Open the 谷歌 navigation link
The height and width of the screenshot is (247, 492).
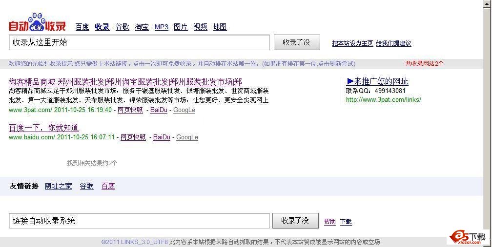click(122, 27)
